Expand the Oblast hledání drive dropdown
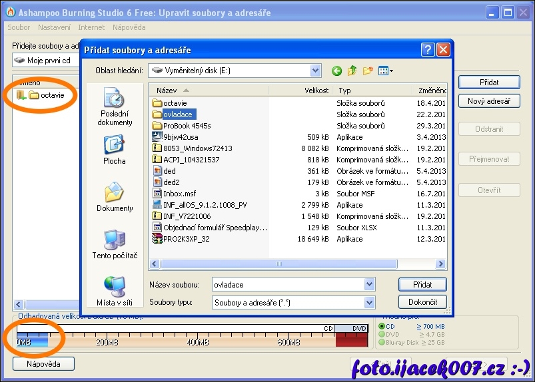The height and width of the screenshot is (382, 535). click(x=315, y=71)
